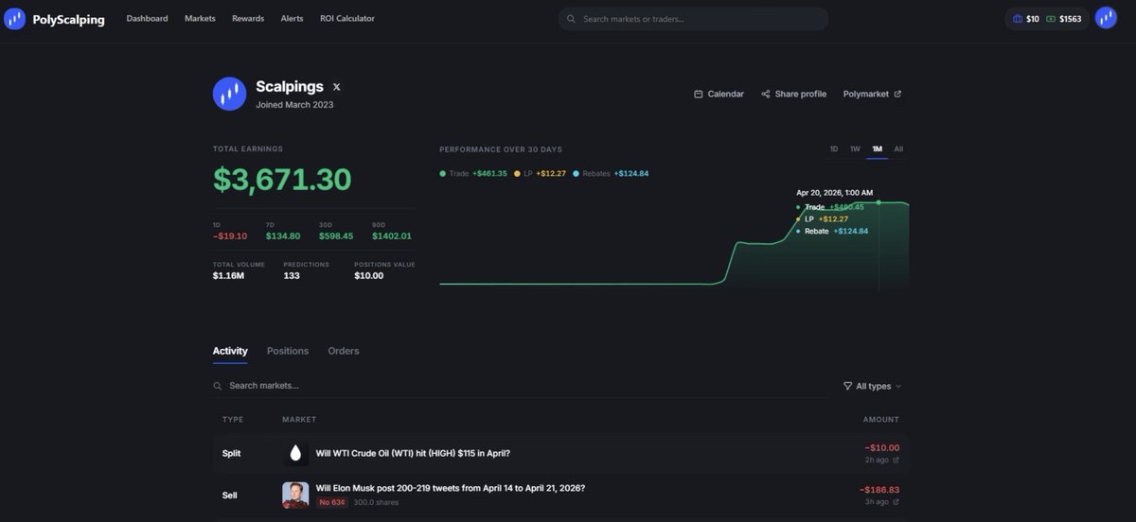
Task: Open the user avatar in the top right
Action: (x=1106, y=18)
